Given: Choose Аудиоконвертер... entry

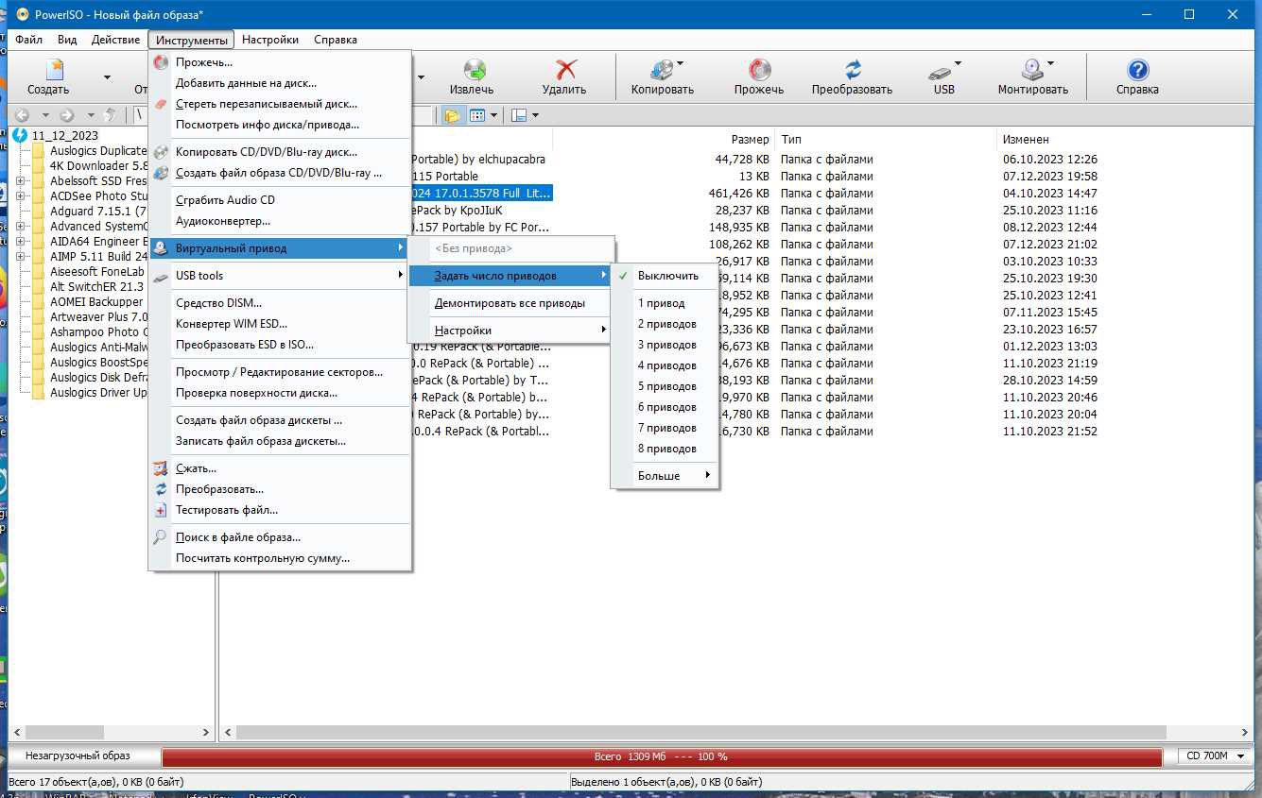Looking at the screenshot, I should pos(280,221).
